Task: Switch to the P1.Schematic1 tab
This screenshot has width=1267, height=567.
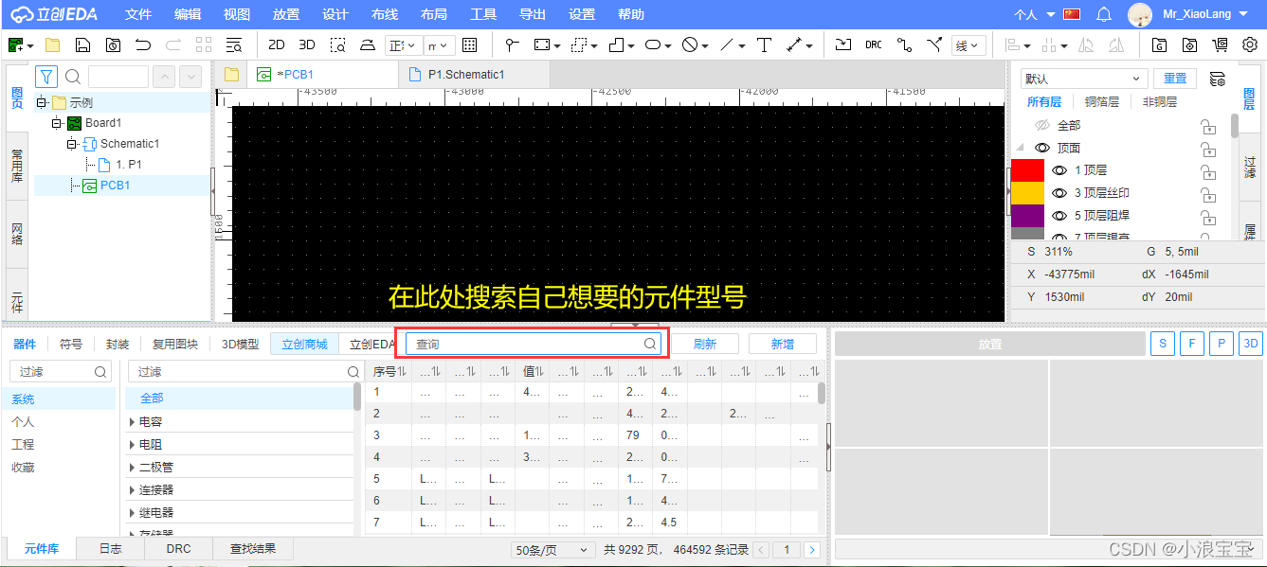Action: 465,74
